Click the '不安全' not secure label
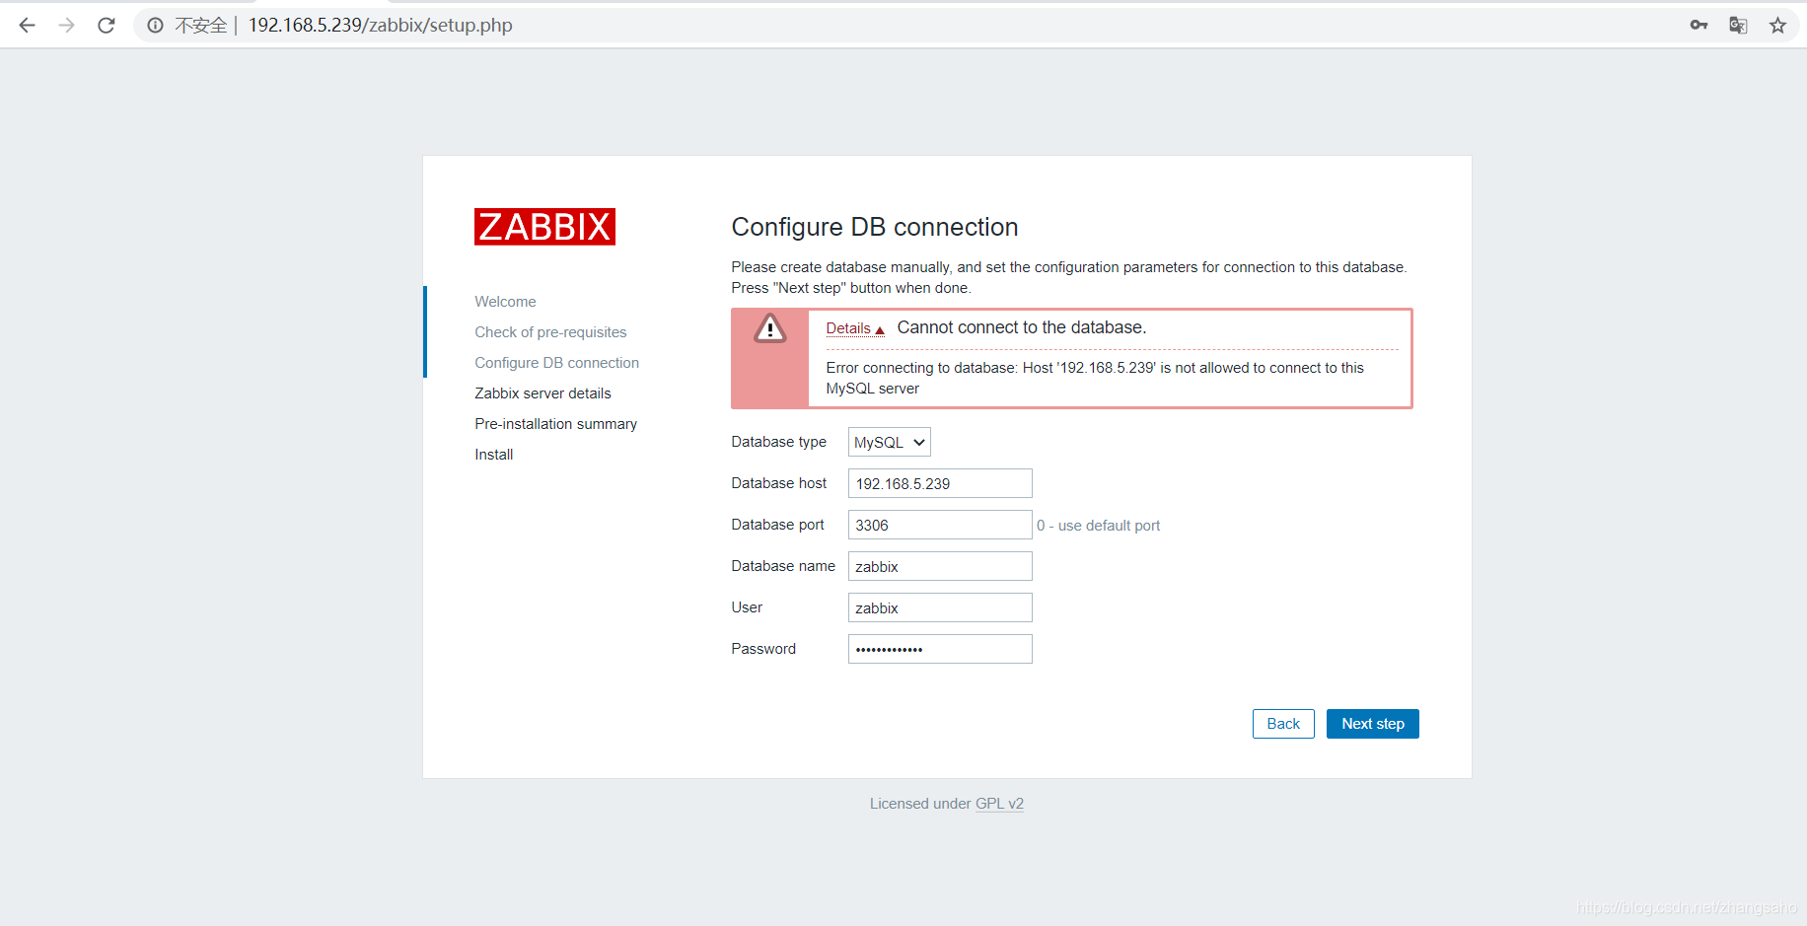This screenshot has width=1807, height=926. [x=201, y=26]
